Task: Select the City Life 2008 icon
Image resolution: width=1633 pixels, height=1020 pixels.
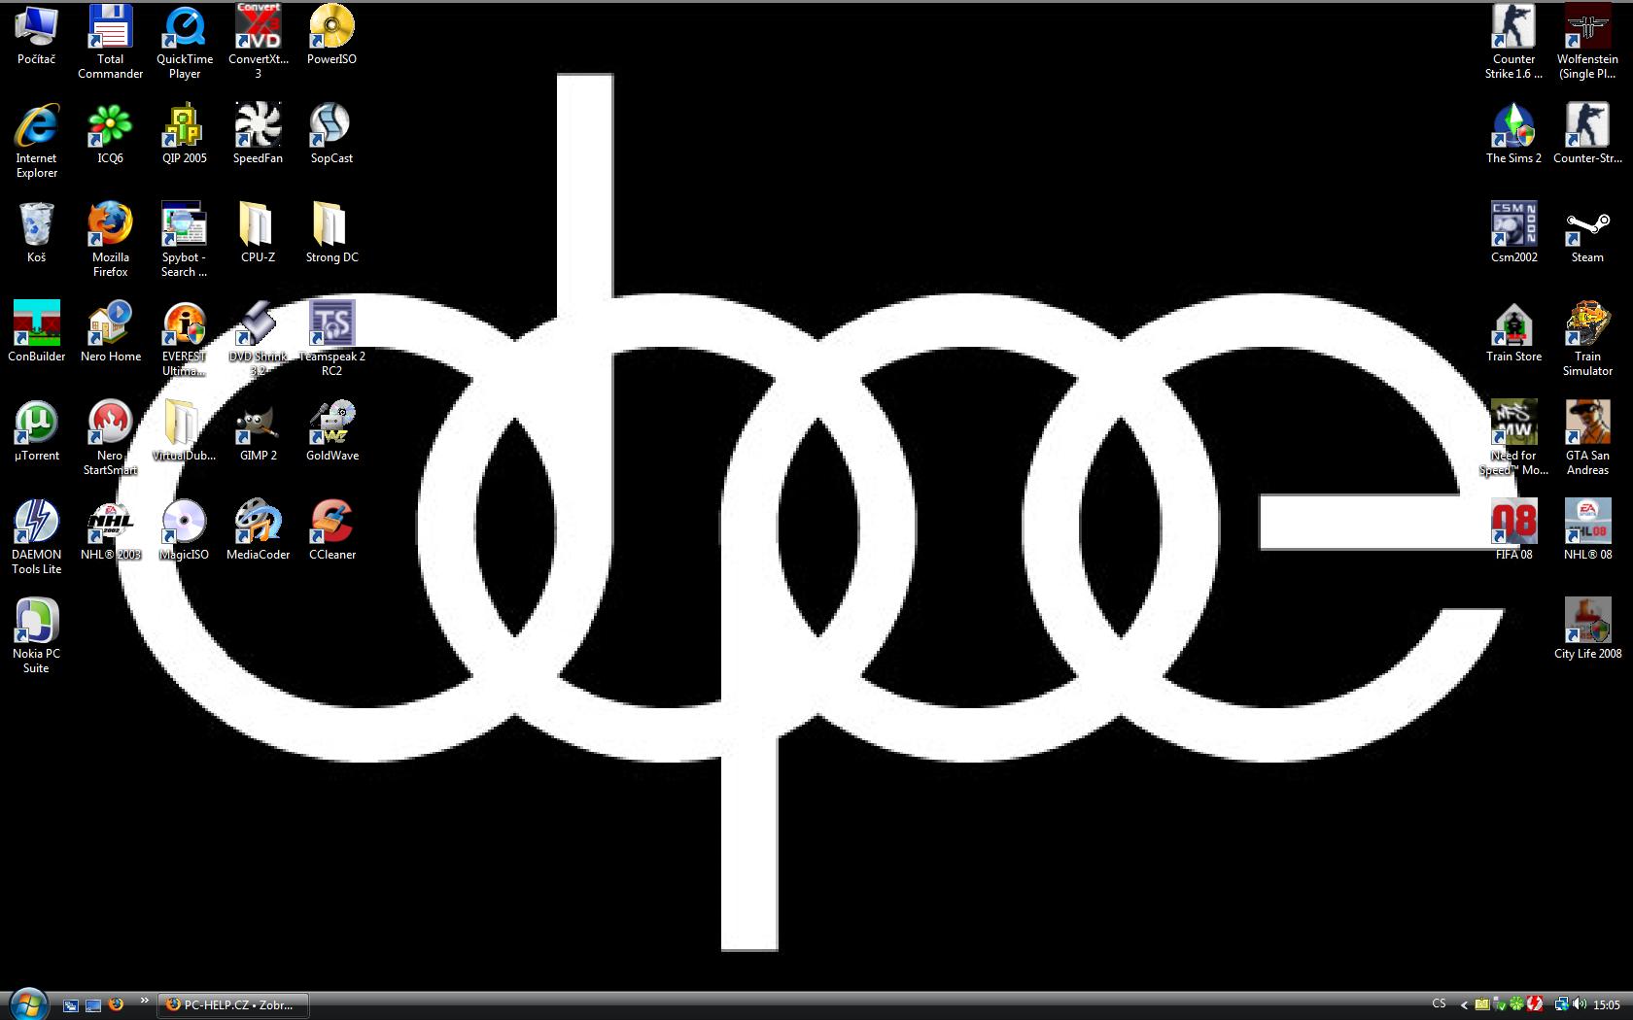Action: coord(1587,630)
